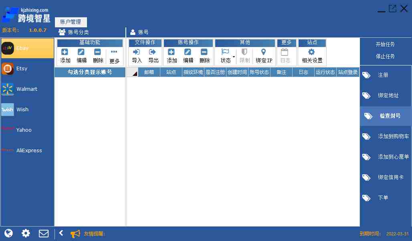The height and width of the screenshot is (241, 412).
Task: Open the mail envelope icon
Action: [44, 233]
